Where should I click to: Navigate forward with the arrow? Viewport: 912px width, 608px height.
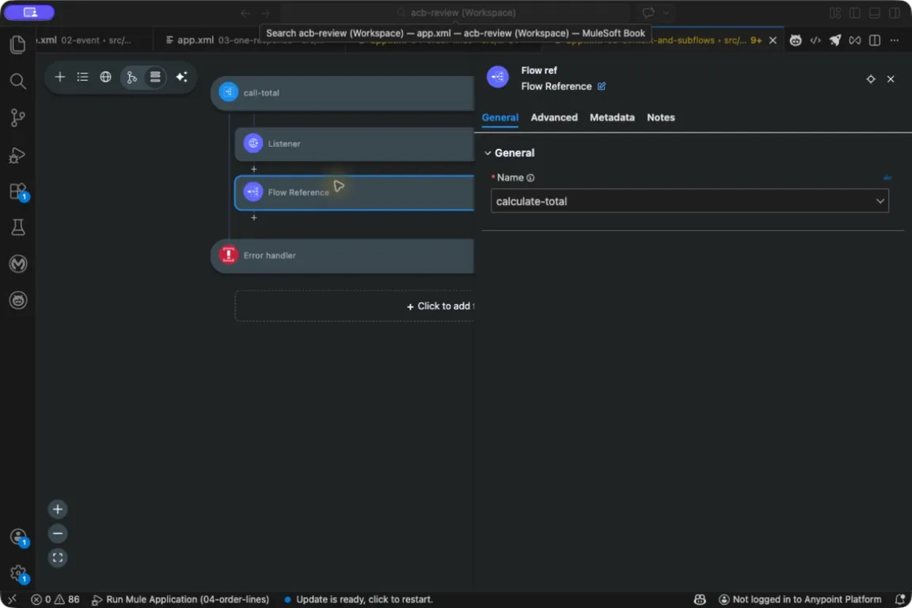[x=265, y=13]
